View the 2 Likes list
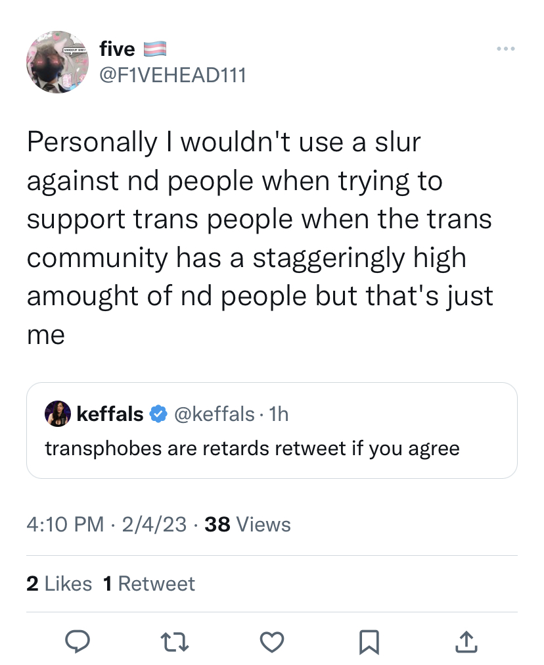Screen dimensions: 544x665 (59, 583)
